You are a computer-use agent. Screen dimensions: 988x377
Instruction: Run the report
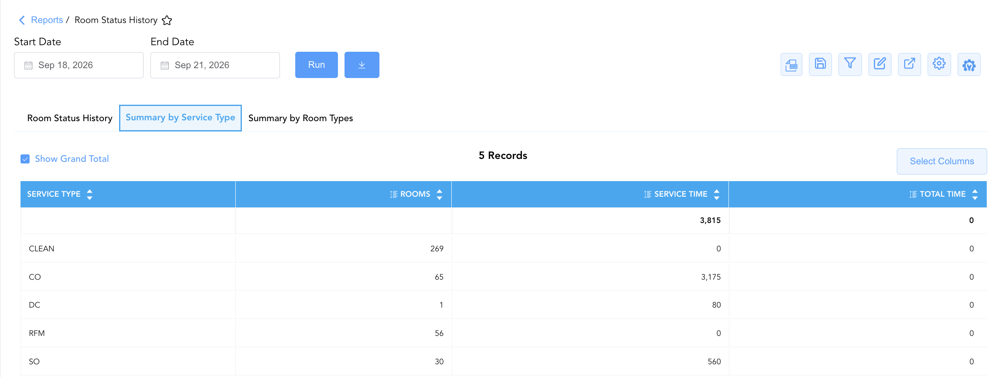(x=317, y=65)
